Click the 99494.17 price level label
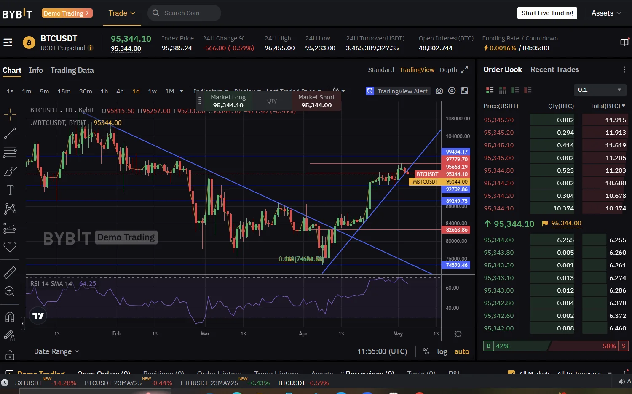The width and height of the screenshot is (632, 394). point(456,152)
